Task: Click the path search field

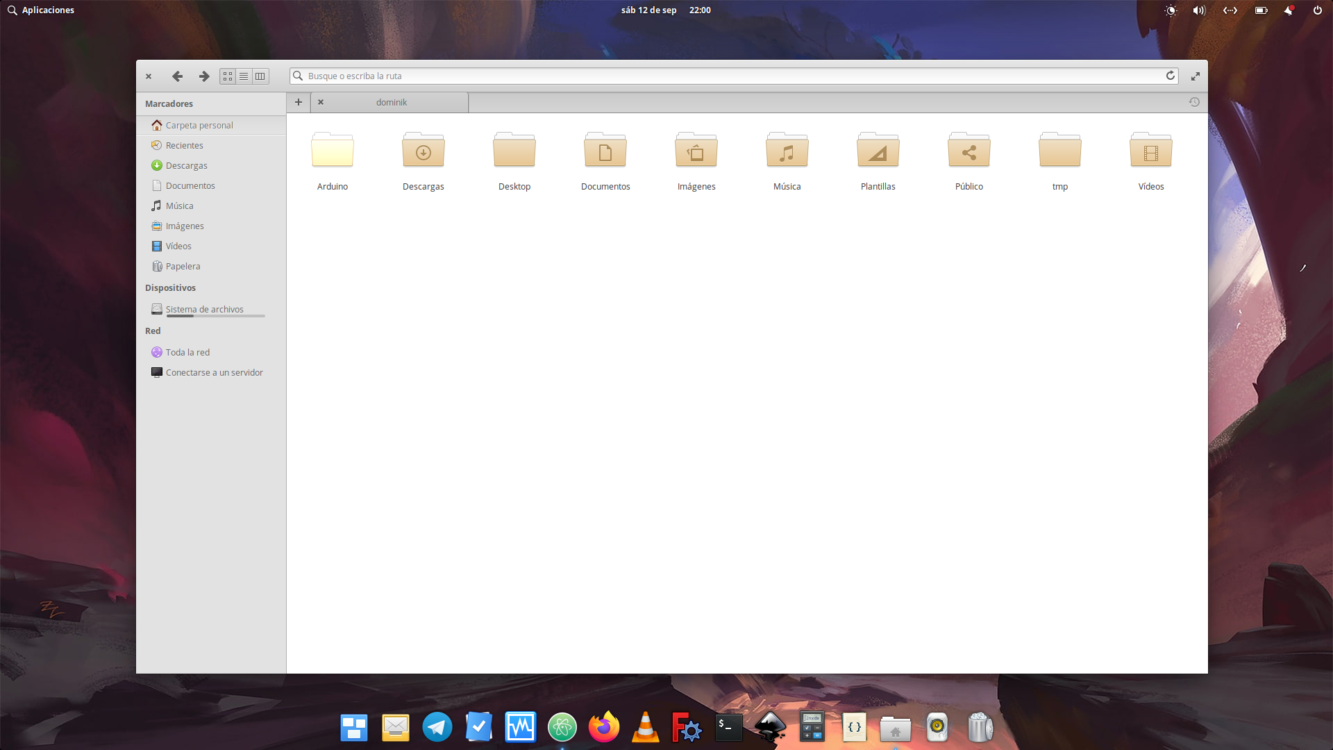Action: pyautogui.click(x=729, y=76)
